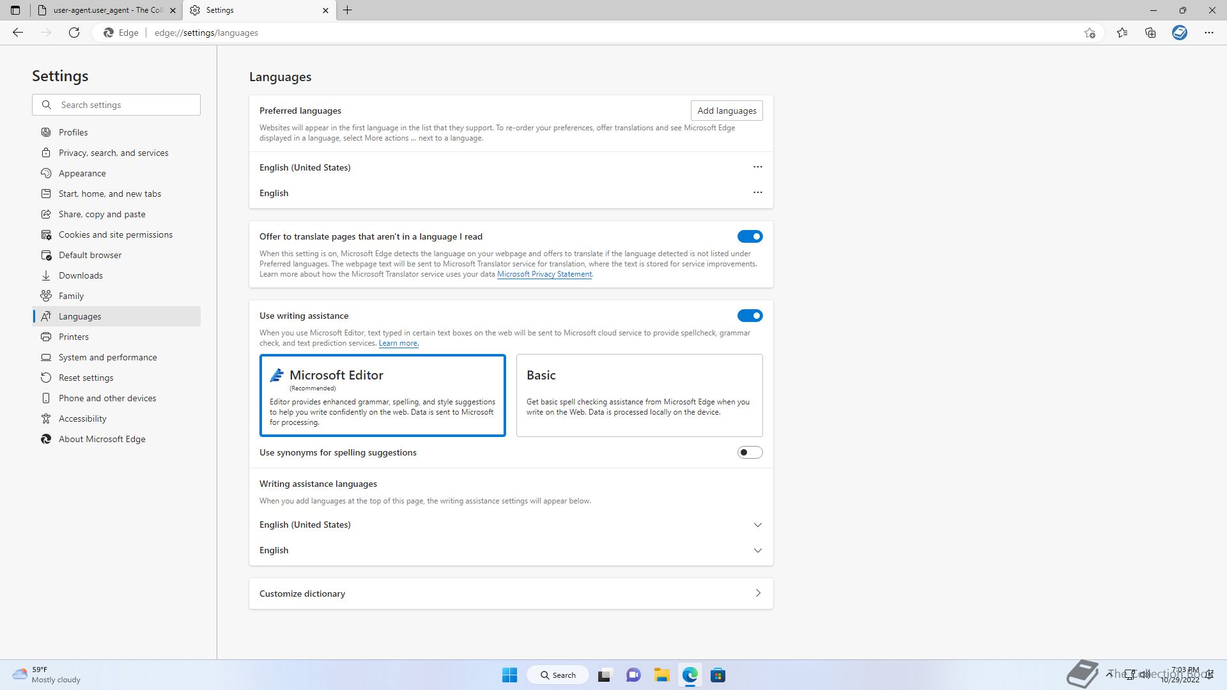Viewport: 1227px width, 690px height.
Task: Open More actions for English (United States)
Action: [758, 167]
